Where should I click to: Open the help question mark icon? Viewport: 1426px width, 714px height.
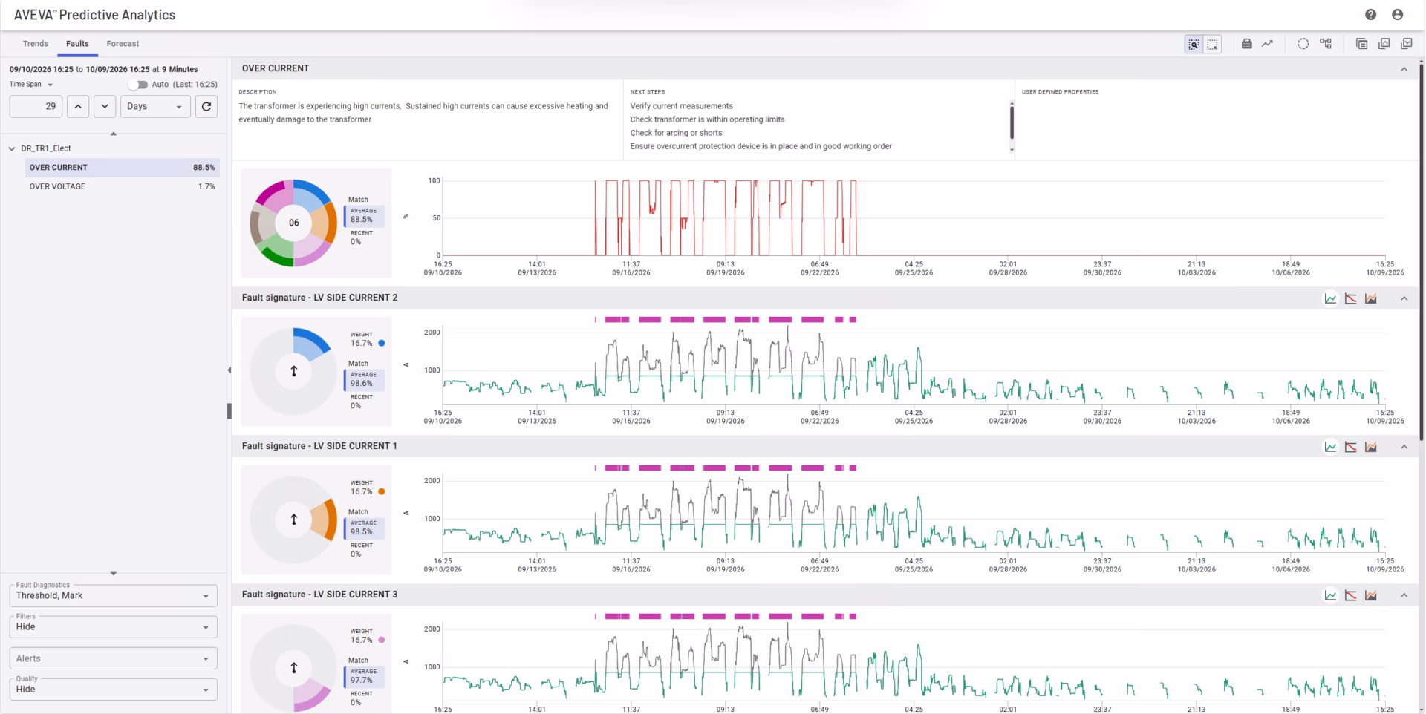(1370, 15)
